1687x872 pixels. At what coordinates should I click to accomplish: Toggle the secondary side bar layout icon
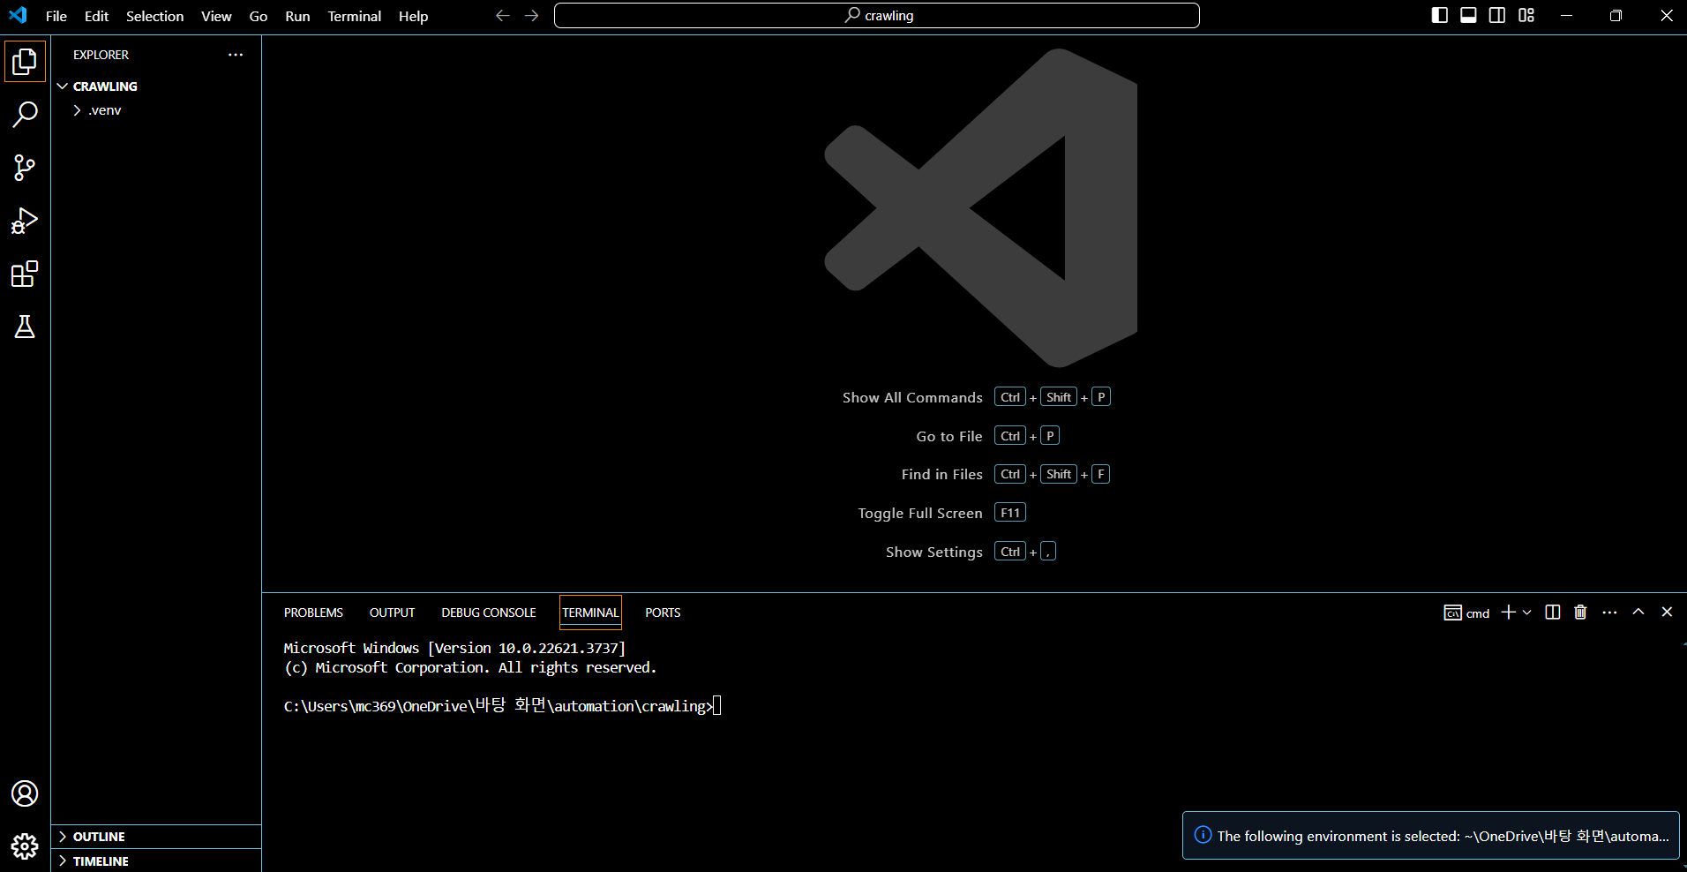pyautogui.click(x=1497, y=15)
